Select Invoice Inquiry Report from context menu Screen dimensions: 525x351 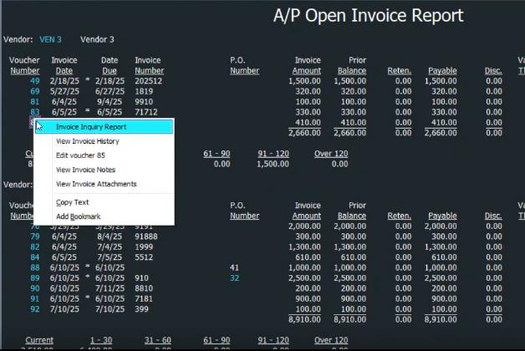pos(91,127)
